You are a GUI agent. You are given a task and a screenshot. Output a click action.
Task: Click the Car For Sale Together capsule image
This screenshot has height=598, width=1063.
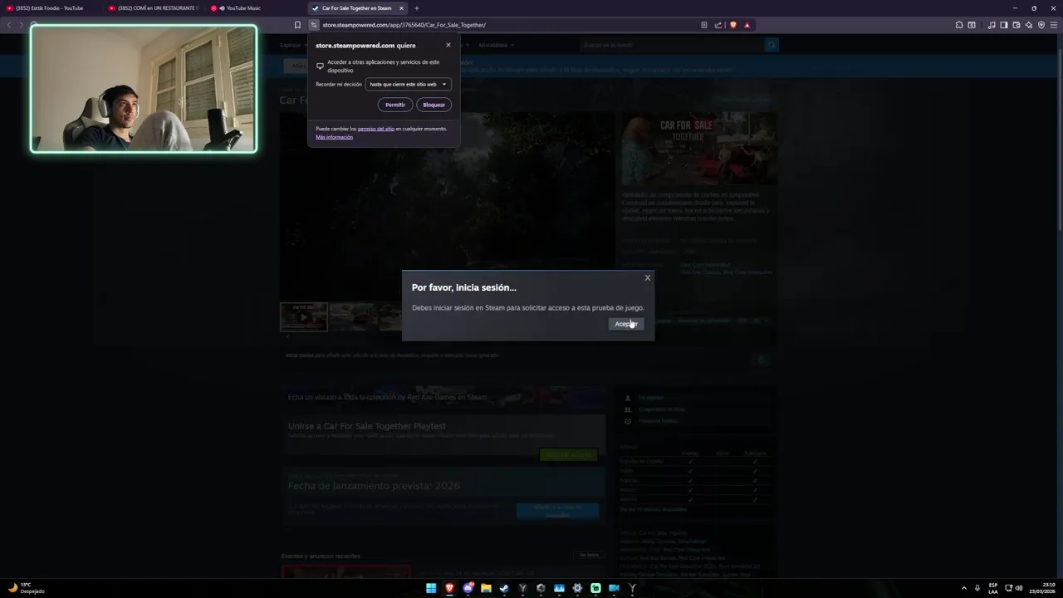point(699,148)
